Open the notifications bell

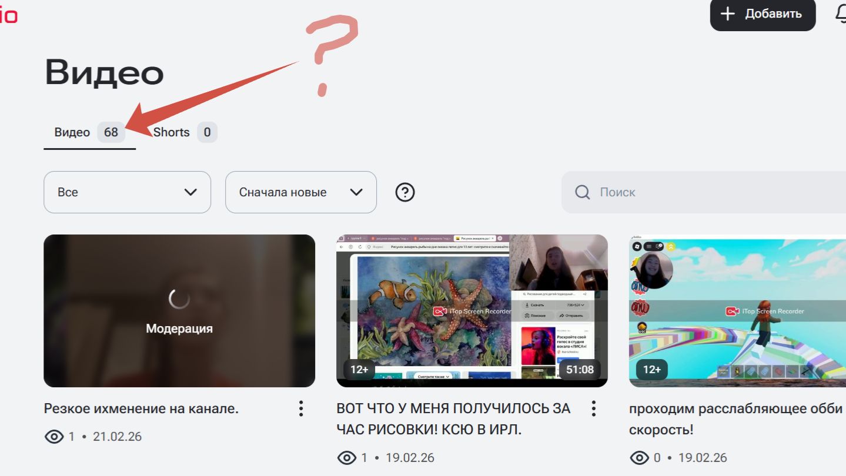[x=841, y=14]
